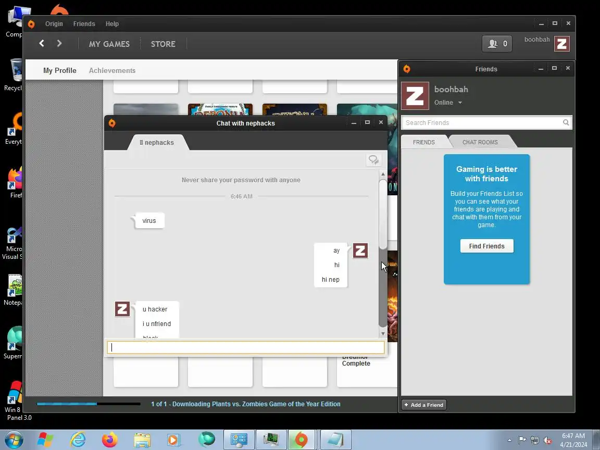Click the Origin logo in the chat window title bar
The width and height of the screenshot is (600, 450).
coord(112,123)
